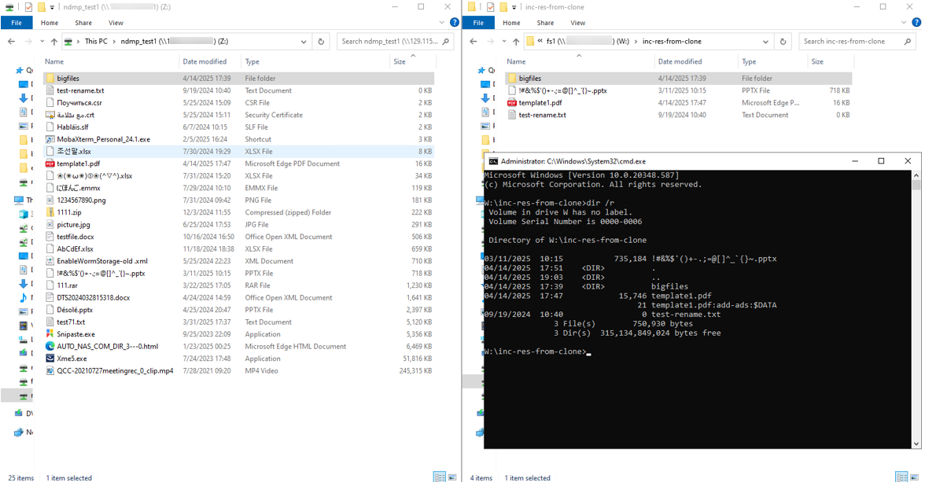Viewport: 925px width, 482px height.
Task: Click the AUTO_NAS_COM_DIR_3---0.html Edge icon
Action: point(50,346)
